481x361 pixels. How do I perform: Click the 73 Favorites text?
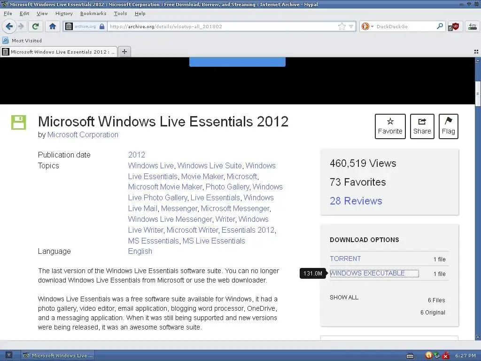pos(357,182)
